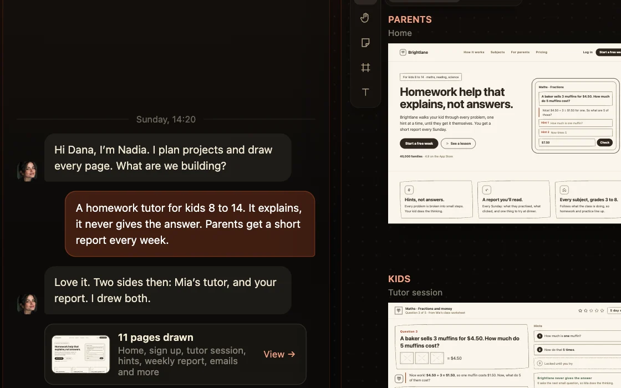621x388 pixels.
Task: Select the Sticky note tool
Action: click(x=365, y=43)
